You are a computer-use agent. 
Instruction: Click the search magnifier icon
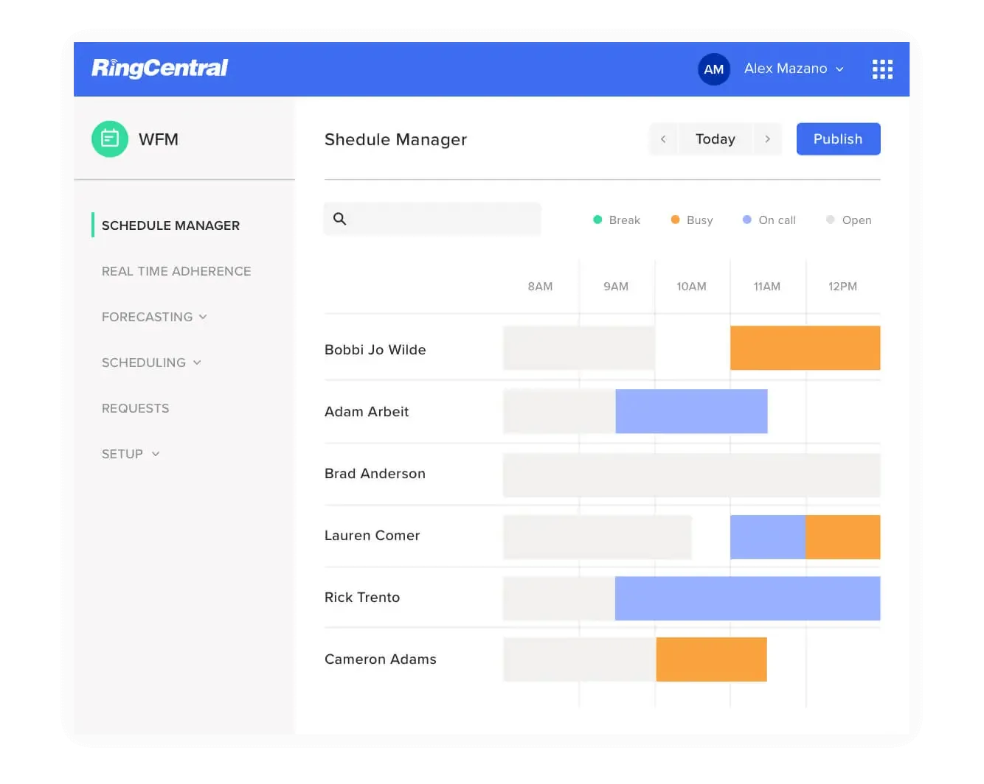[x=340, y=219]
